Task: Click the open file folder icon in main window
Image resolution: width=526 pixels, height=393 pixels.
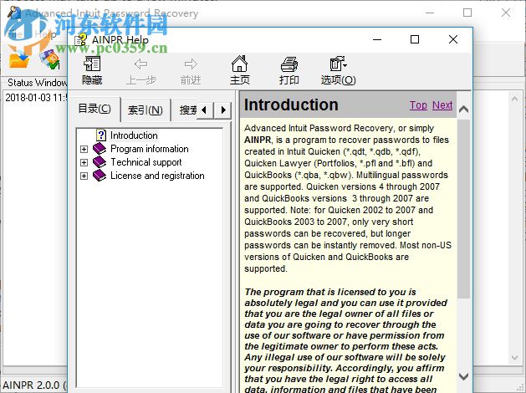Action: (x=18, y=59)
